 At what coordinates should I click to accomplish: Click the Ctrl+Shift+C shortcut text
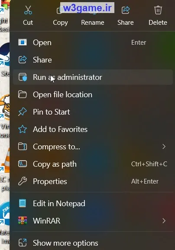pyautogui.click(x=149, y=164)
